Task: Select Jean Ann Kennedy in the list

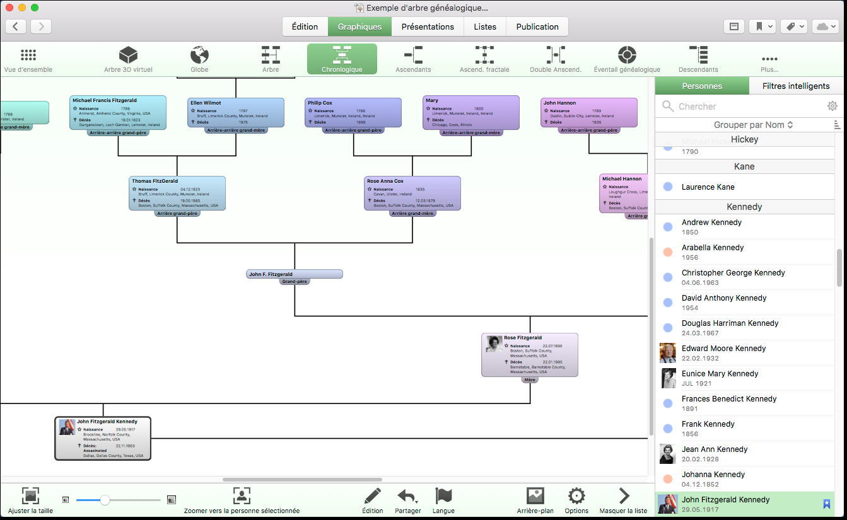Action: click(x=745, y=454)
